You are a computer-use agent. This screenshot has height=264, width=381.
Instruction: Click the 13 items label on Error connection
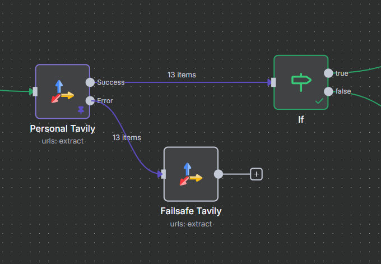[x=127, y=137]
